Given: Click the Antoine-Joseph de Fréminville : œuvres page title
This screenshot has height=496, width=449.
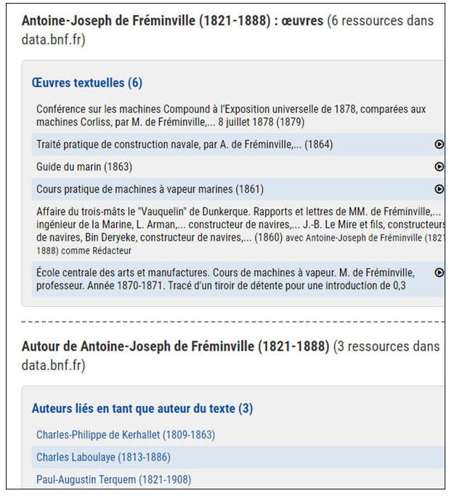Looking at the screenshot, I should click(172, 21).
